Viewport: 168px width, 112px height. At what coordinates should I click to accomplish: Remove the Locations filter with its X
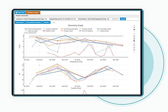coord(46,19)
